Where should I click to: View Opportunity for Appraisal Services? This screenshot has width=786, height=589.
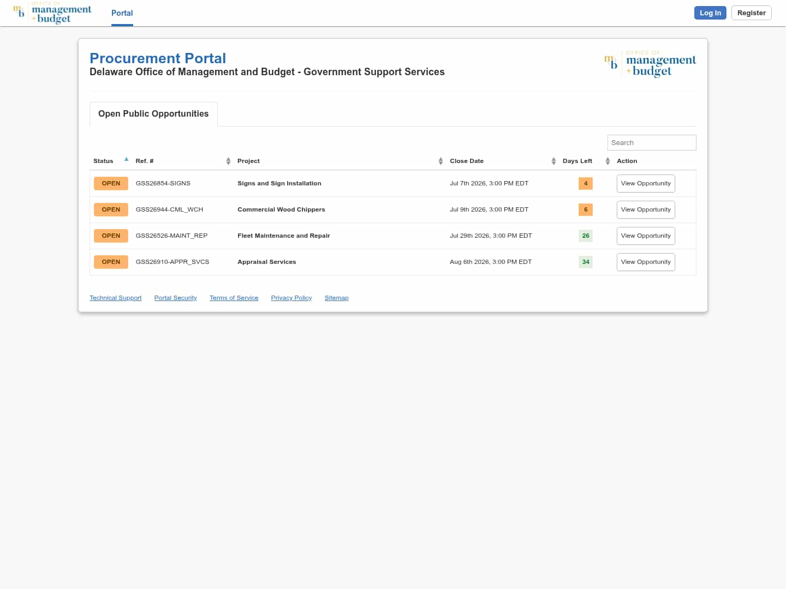tap(646, 262)
